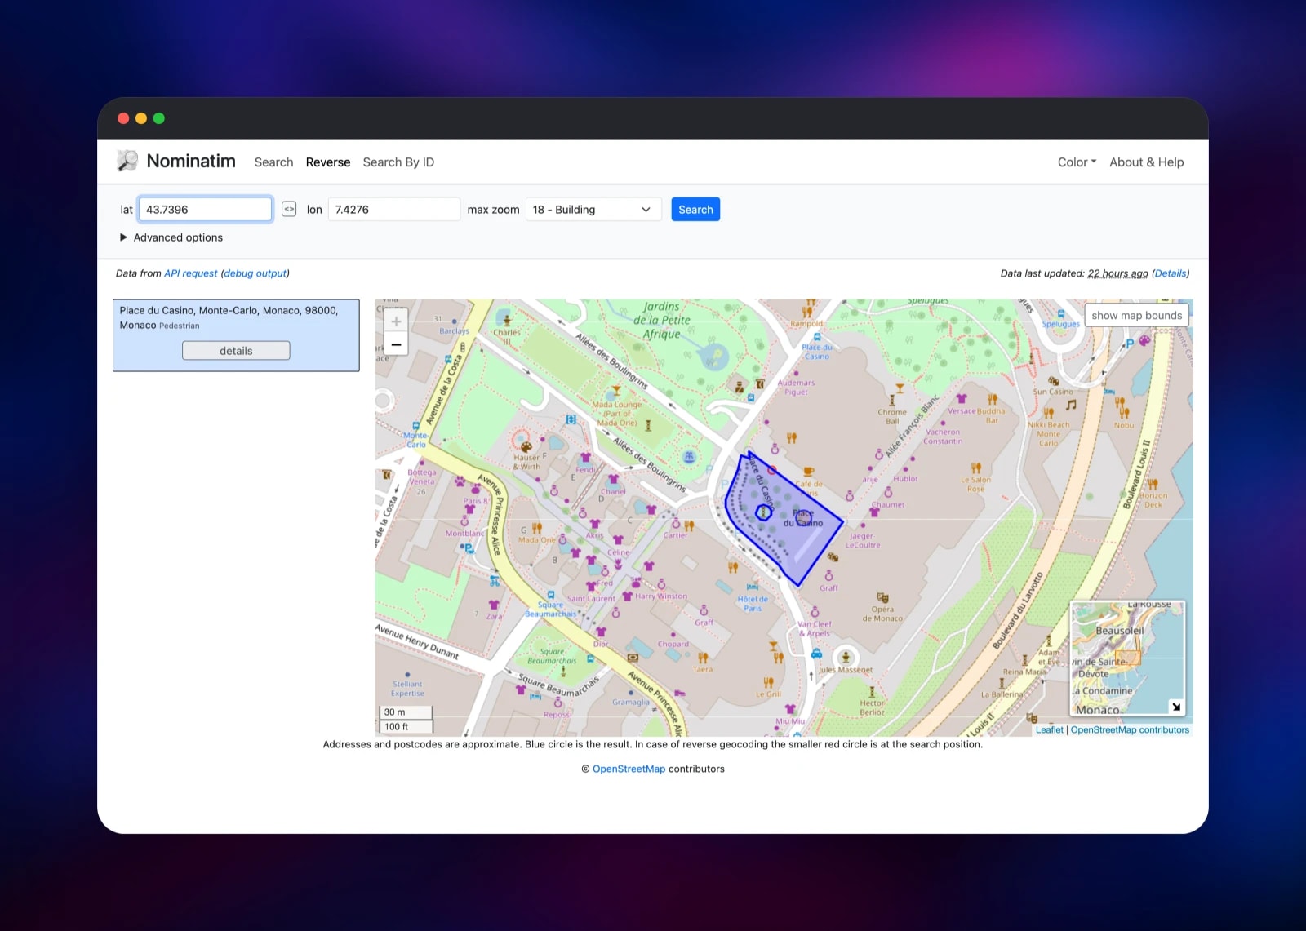
Task: Click the Versace clothing shop icon
Action: pos(962,400)
